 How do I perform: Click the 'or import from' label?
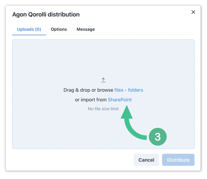91,100
